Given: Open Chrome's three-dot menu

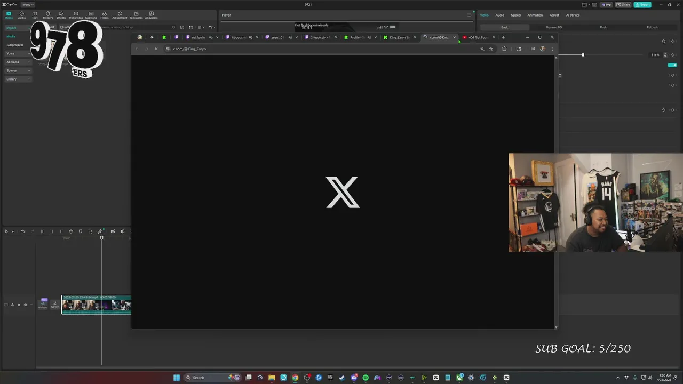Looking at the screenshot, I should coord(552,49).
